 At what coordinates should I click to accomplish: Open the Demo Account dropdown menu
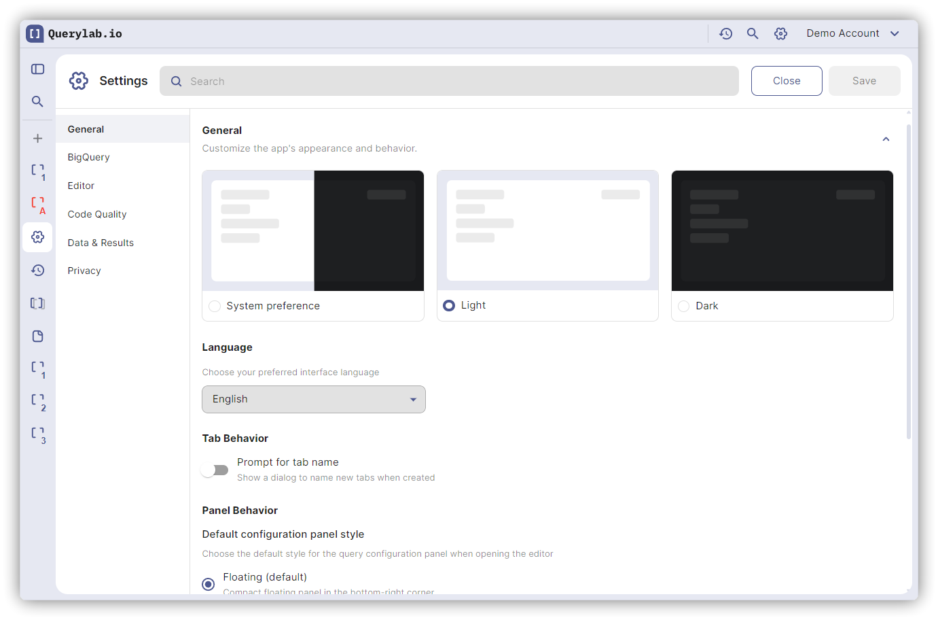[x=852, y=33]
